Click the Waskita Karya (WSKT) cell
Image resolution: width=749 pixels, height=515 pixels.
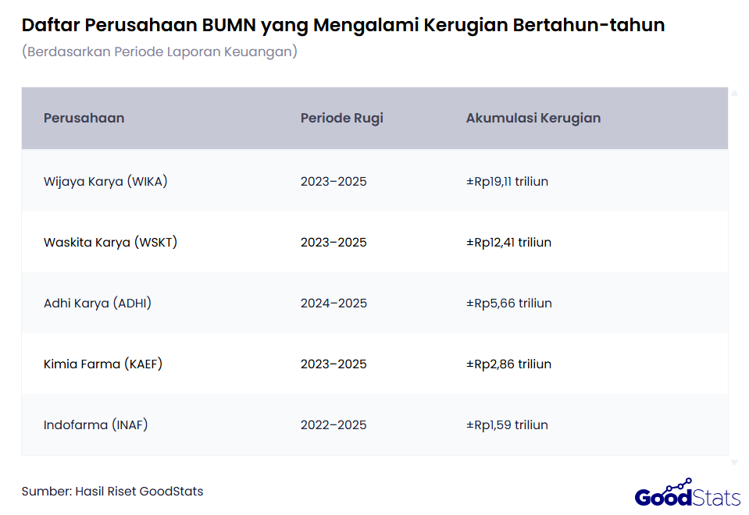click(110, 243)
